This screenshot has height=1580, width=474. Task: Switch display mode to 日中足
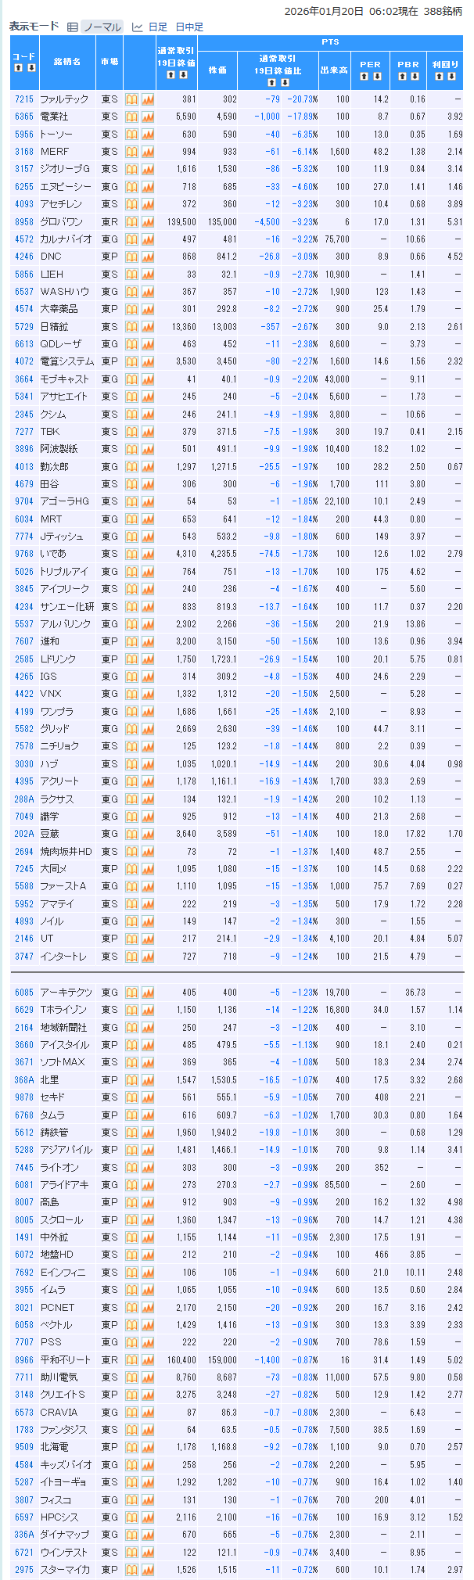(x=189, y=27)
